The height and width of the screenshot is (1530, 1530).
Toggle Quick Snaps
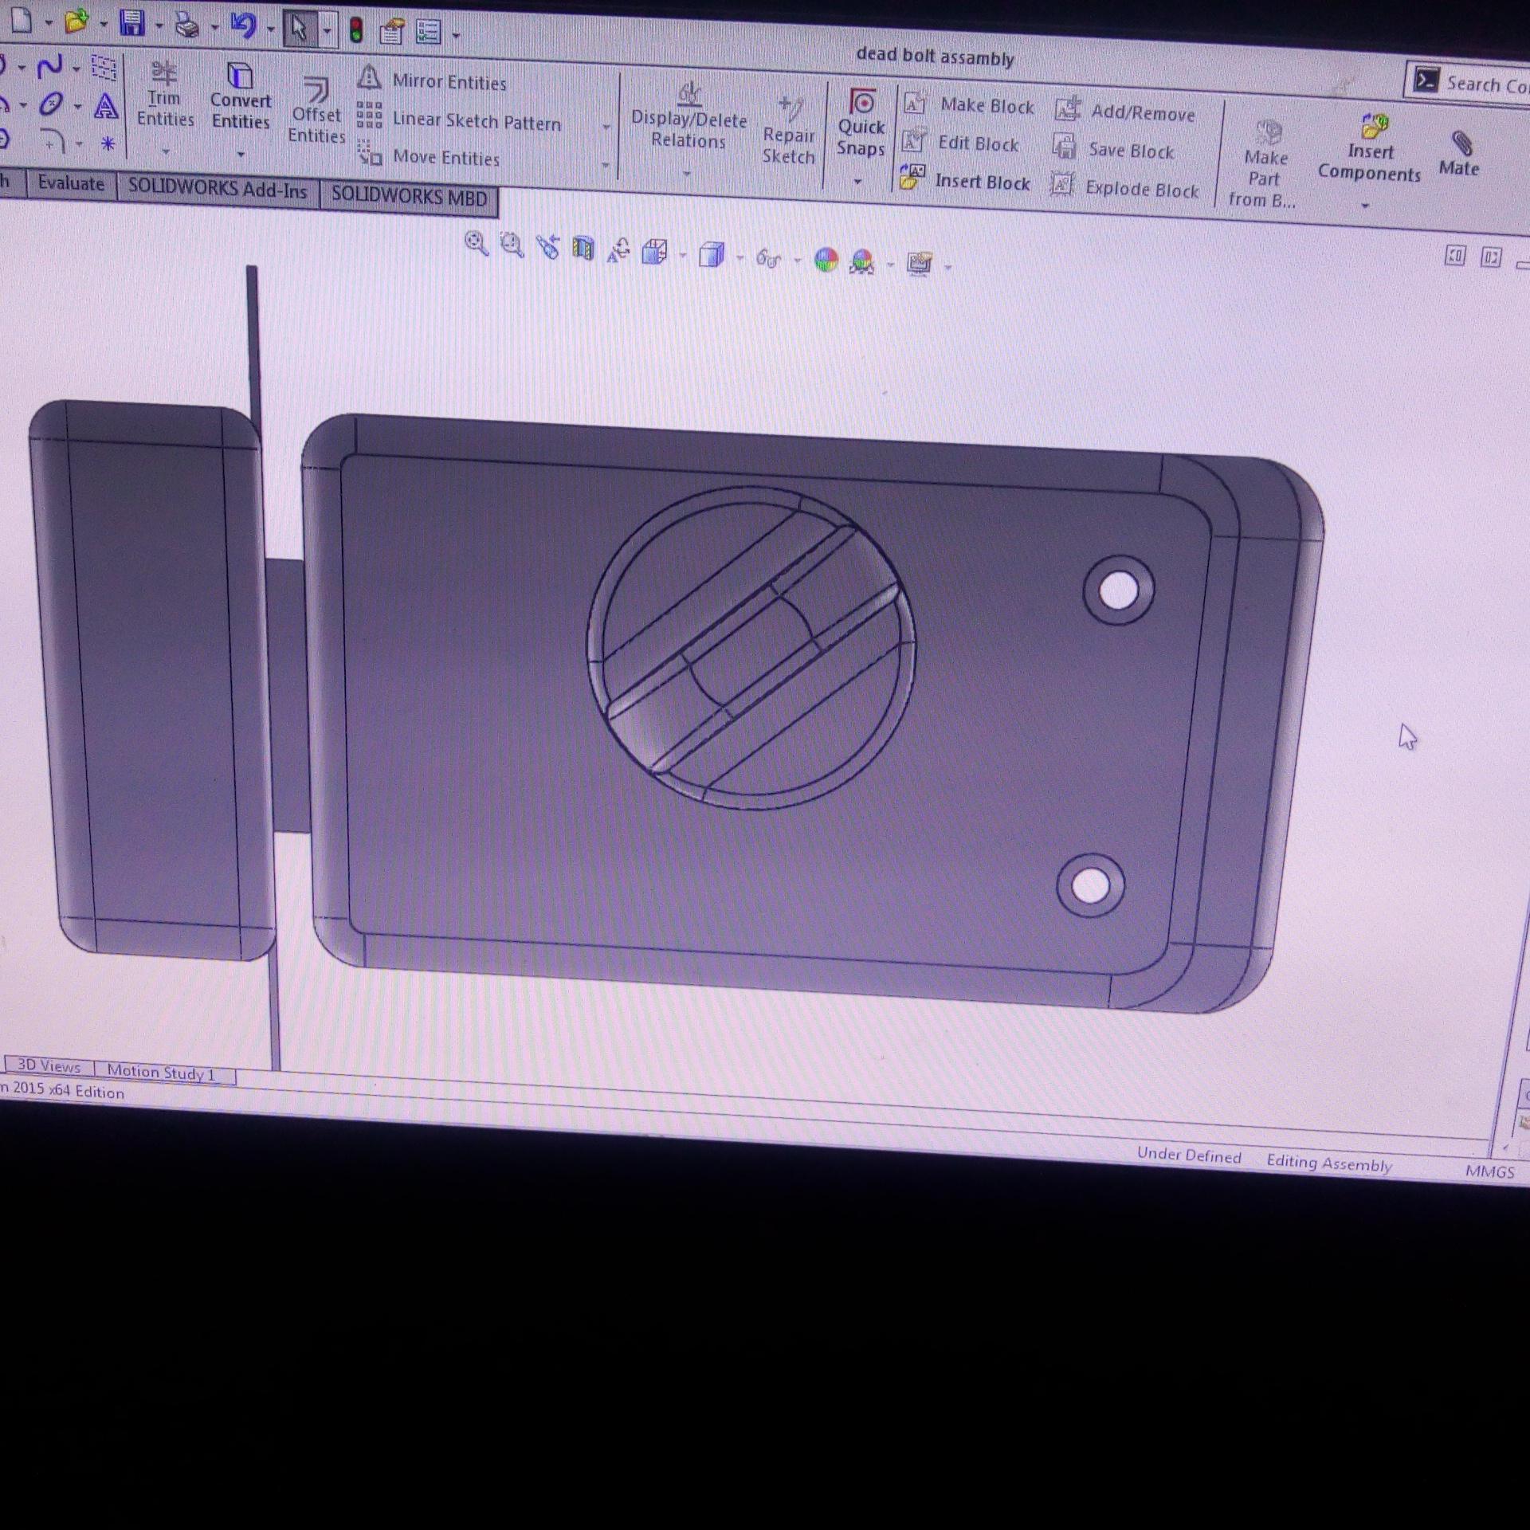click(x=861, y=124)
